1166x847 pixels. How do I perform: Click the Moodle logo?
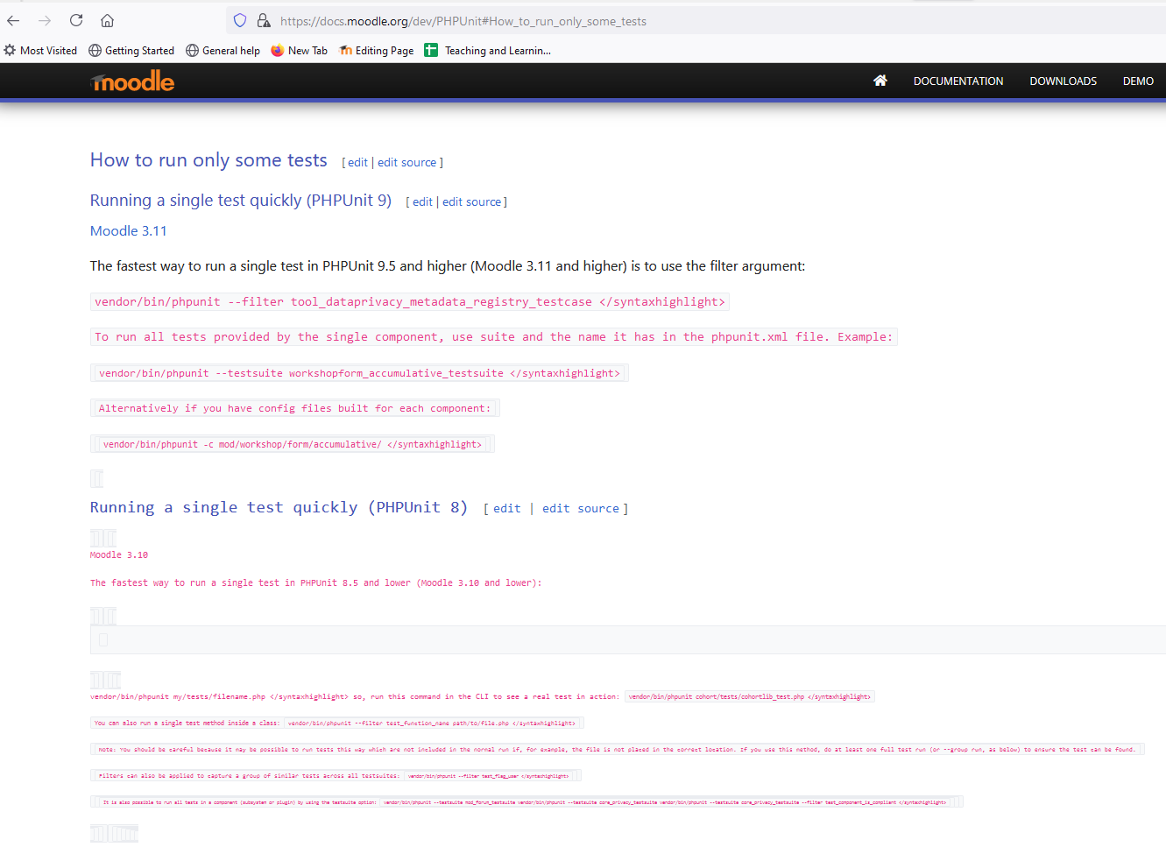coord(132,81)
